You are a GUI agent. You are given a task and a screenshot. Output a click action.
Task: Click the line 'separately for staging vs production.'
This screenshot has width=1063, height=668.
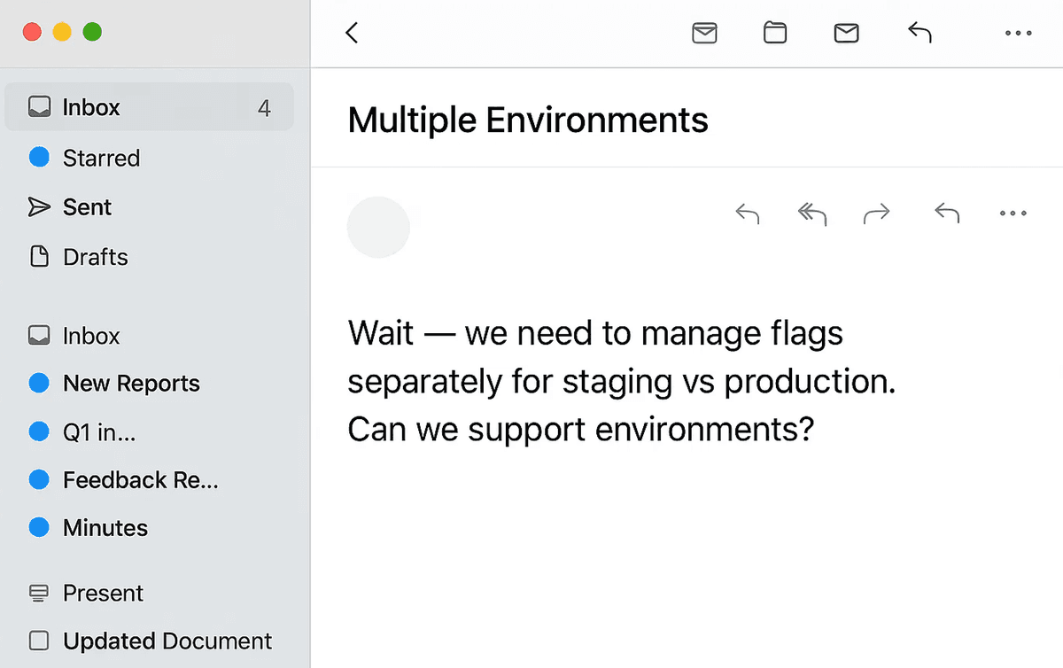coord(622,382)
